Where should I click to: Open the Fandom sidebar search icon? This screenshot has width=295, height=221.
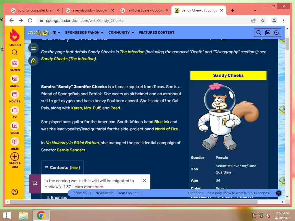click(x=14, y=52)
